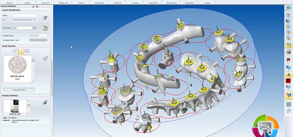
Task: Click the project ID field
Action: [25, 20]
